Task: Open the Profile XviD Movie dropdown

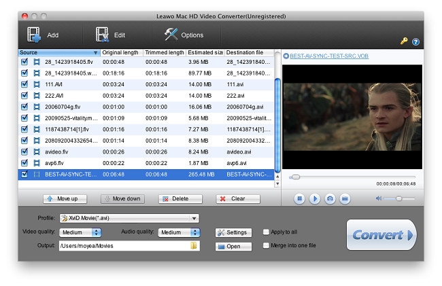Action: (129, 218)
